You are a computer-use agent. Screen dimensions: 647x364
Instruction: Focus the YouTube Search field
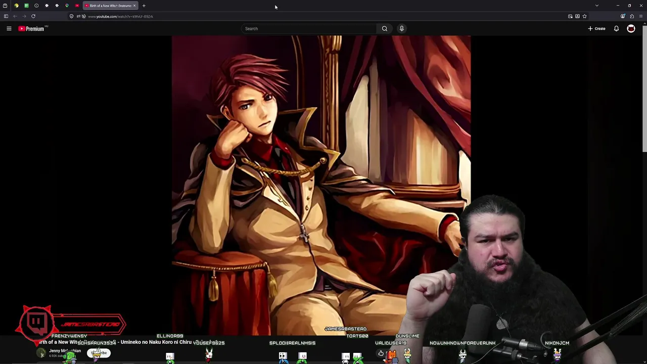309,29
